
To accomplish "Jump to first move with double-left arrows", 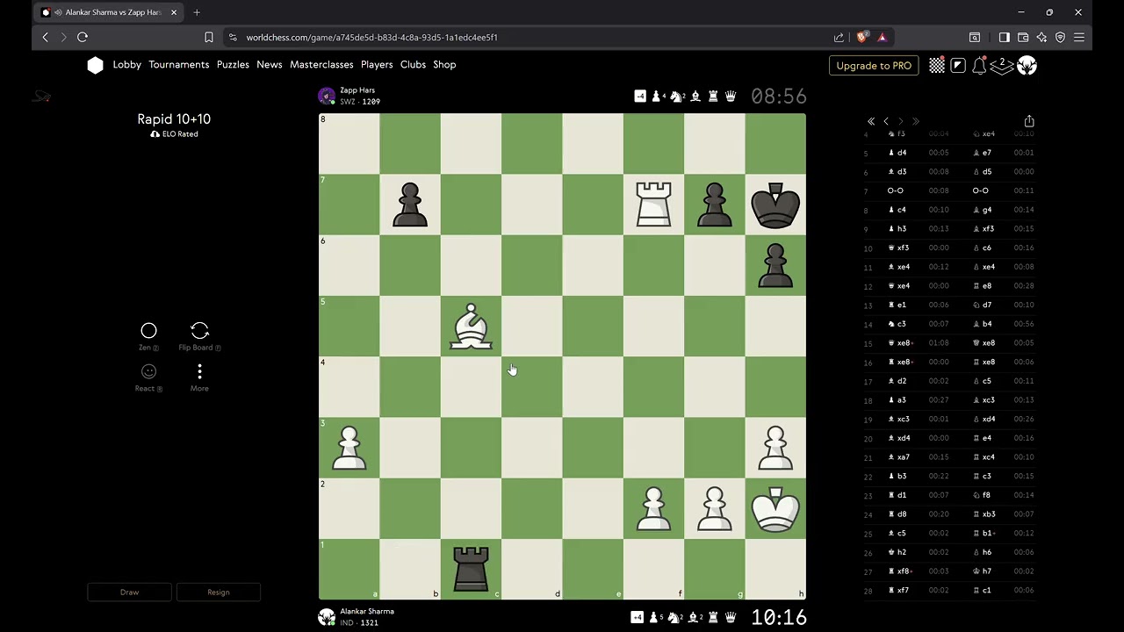I will click(x=871, y=121).
